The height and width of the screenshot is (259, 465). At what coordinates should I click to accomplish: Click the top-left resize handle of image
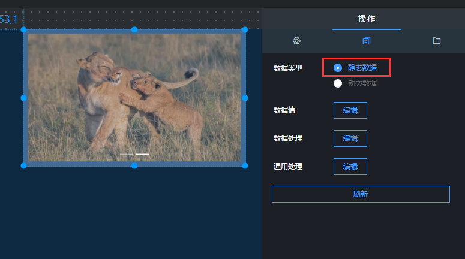[24, 29]
